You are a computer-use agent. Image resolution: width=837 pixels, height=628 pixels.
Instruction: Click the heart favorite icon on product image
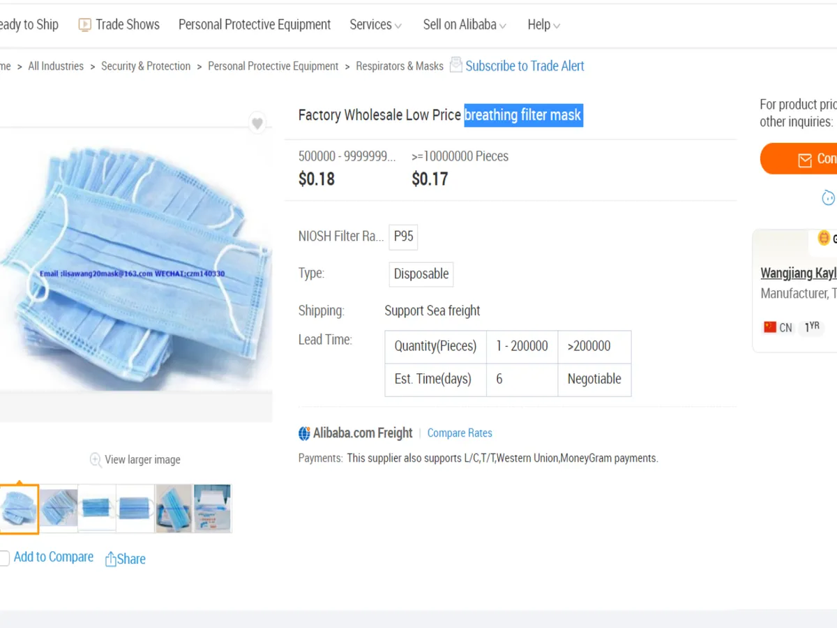coord(257,124)
